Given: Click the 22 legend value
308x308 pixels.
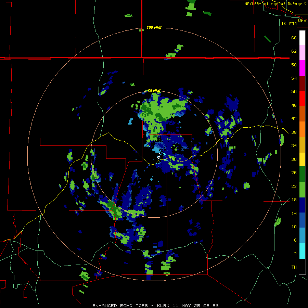Looking at the screenshot, I should [x=294, y=187].
